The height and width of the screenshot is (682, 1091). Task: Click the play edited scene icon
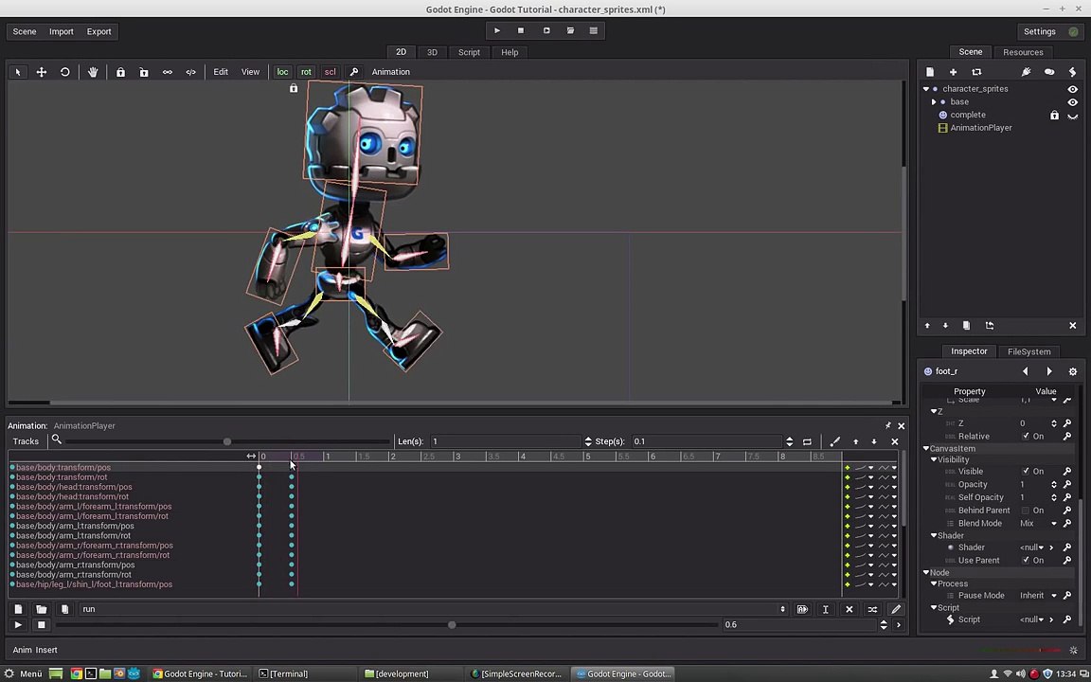point(546,30)
